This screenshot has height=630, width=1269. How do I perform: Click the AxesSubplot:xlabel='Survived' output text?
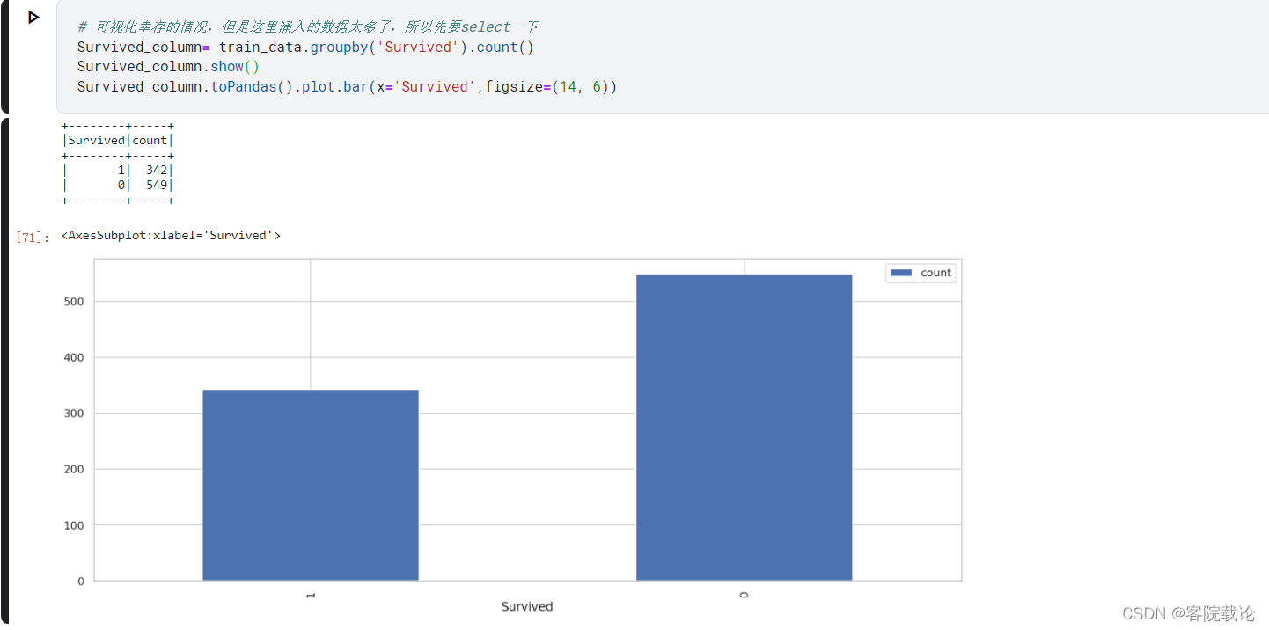(171, 236)
